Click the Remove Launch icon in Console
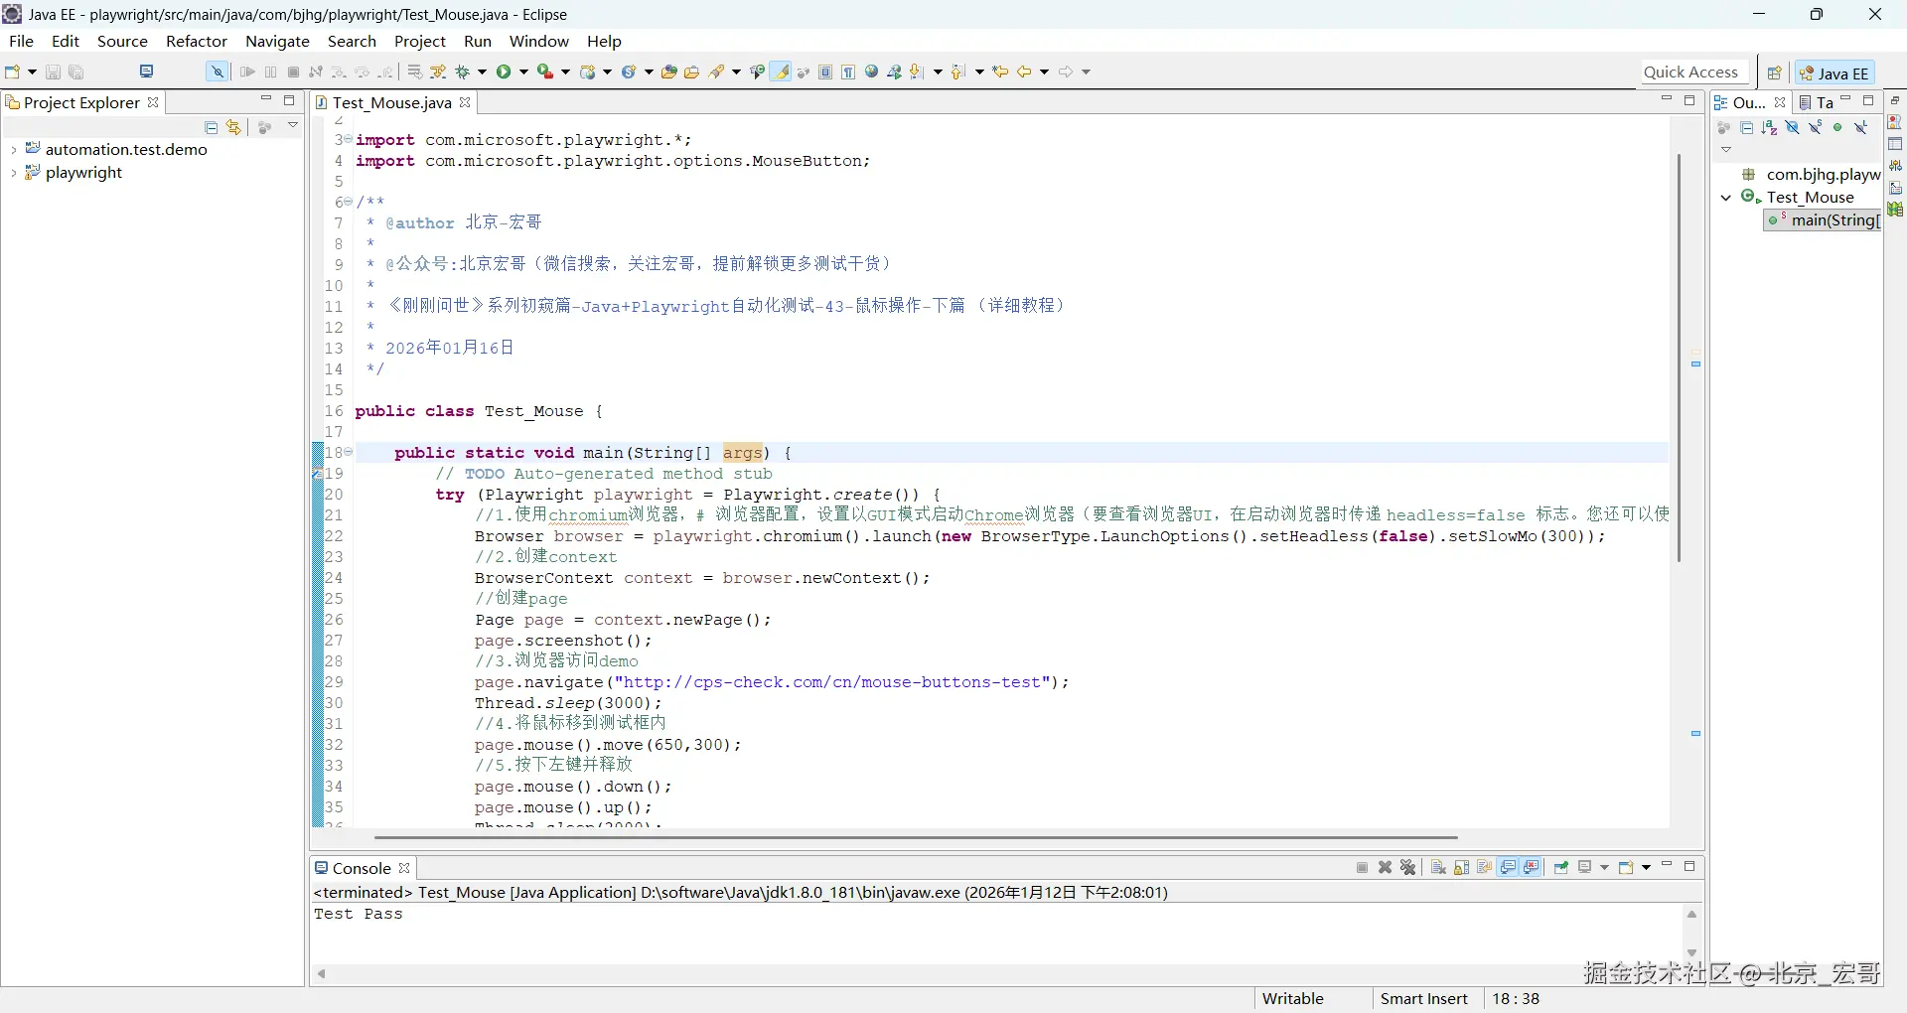 [x=1386, y=867]
